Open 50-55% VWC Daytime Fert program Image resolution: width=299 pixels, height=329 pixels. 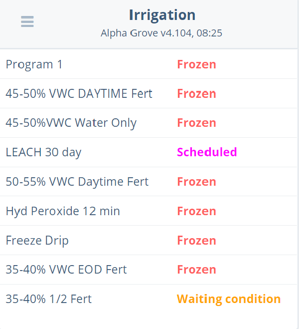coord(77,182)
